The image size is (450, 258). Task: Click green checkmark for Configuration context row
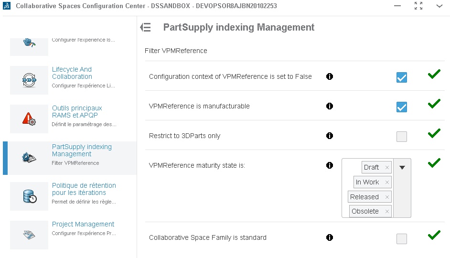[434, 74]
